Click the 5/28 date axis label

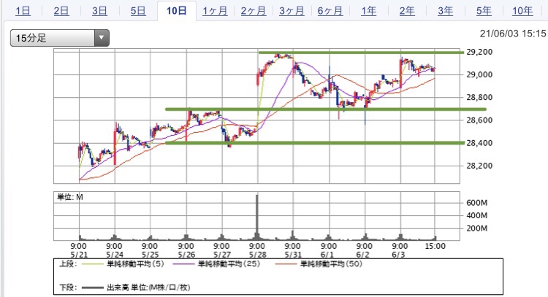258,255
